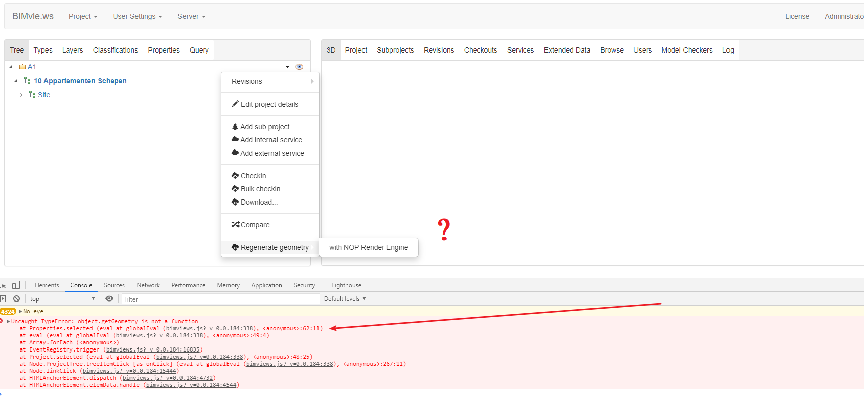Open the Project navbar dropdown
864x401 pixels.
83,16
